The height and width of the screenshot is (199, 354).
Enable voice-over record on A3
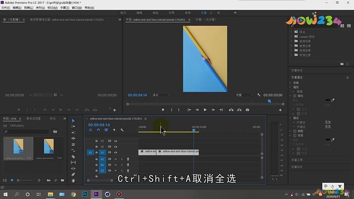(x=128, y=171)
